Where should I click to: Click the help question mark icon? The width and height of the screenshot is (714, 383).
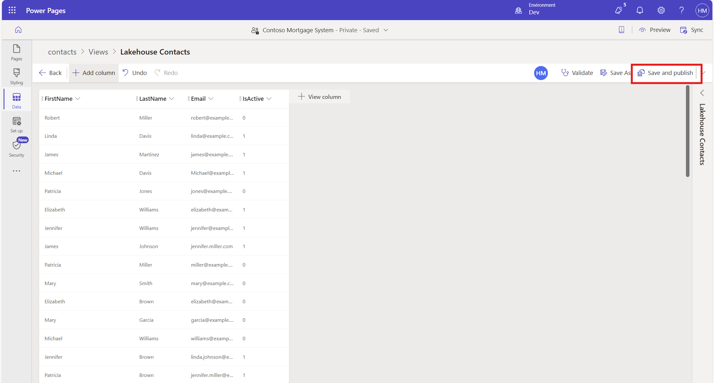pos(681,10)
